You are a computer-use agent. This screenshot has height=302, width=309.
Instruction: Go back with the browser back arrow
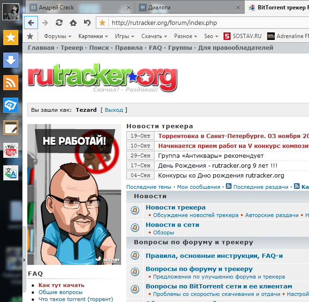pos(31,23)
